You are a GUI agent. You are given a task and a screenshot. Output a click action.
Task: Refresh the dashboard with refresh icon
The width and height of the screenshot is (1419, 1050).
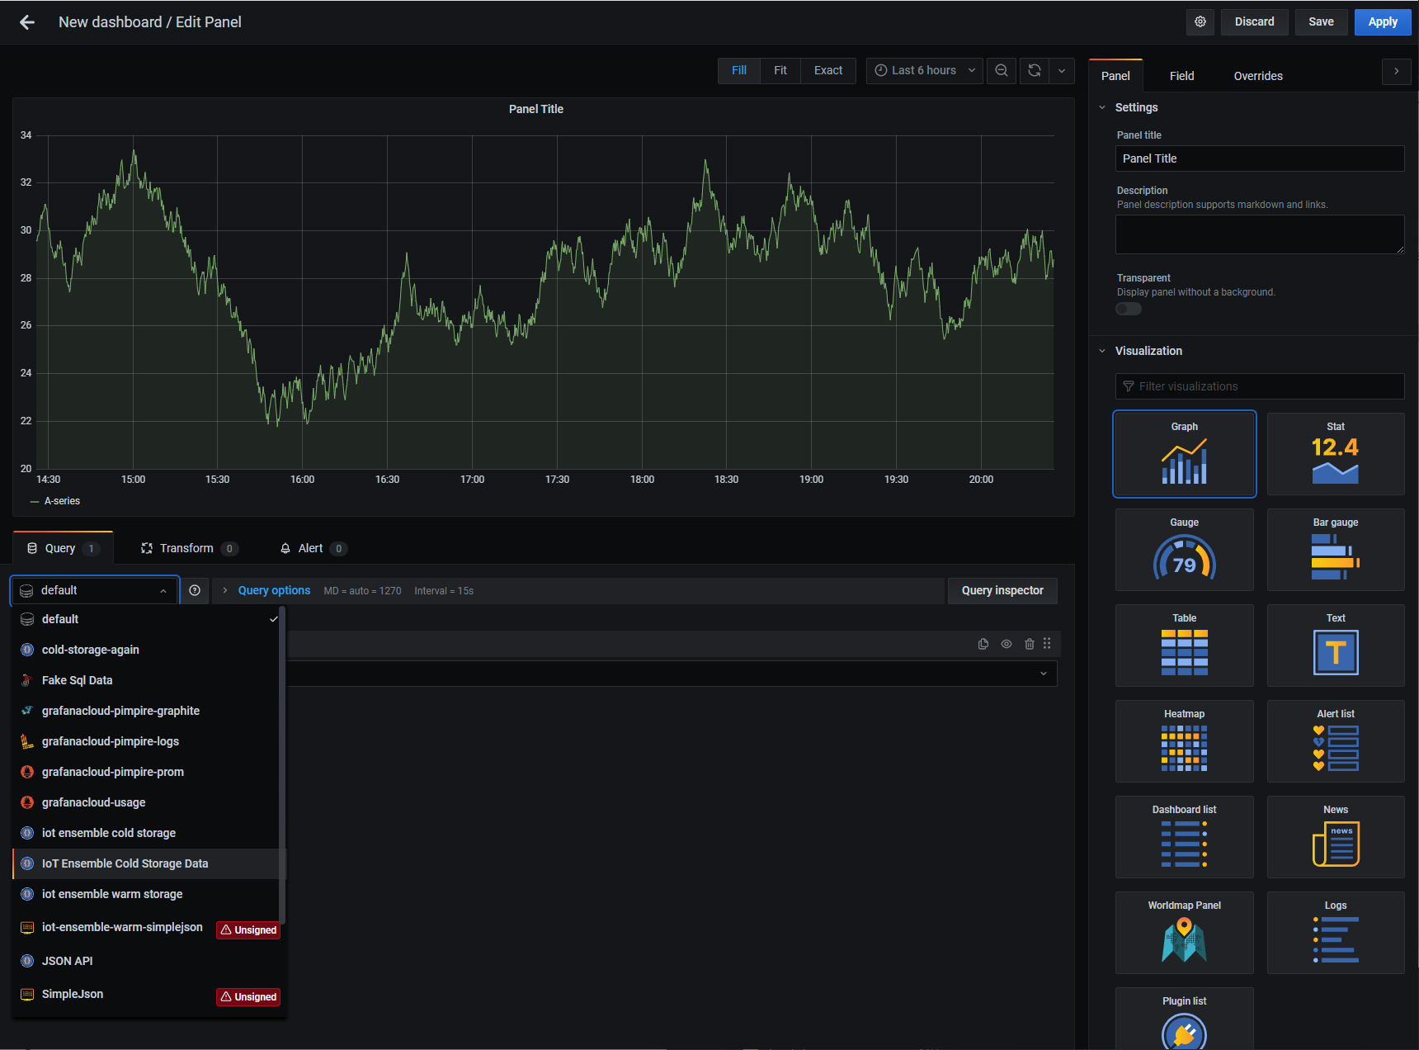[1035, 71]
